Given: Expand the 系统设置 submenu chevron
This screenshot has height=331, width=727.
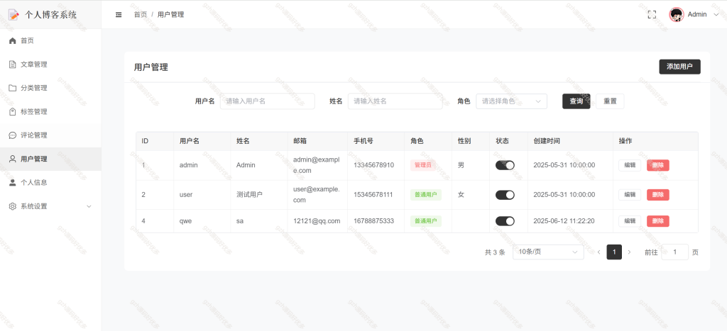Looking at the screenshot, I should tap(89, 206).
